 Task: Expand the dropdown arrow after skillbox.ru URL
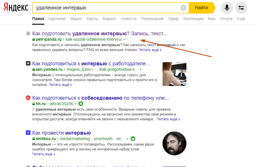click(127, 139)
